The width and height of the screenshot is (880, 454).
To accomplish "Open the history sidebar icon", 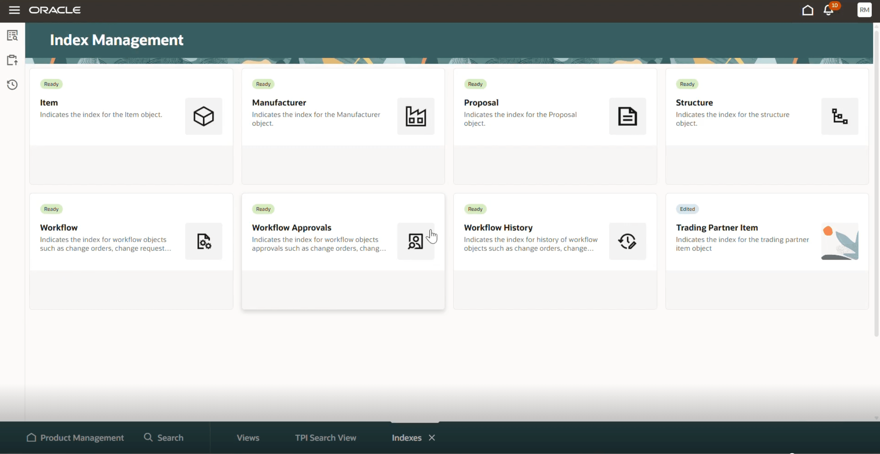I will (12, 85).
